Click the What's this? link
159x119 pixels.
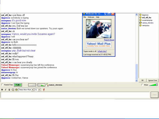pyautogui.click(x=102, y=51)
